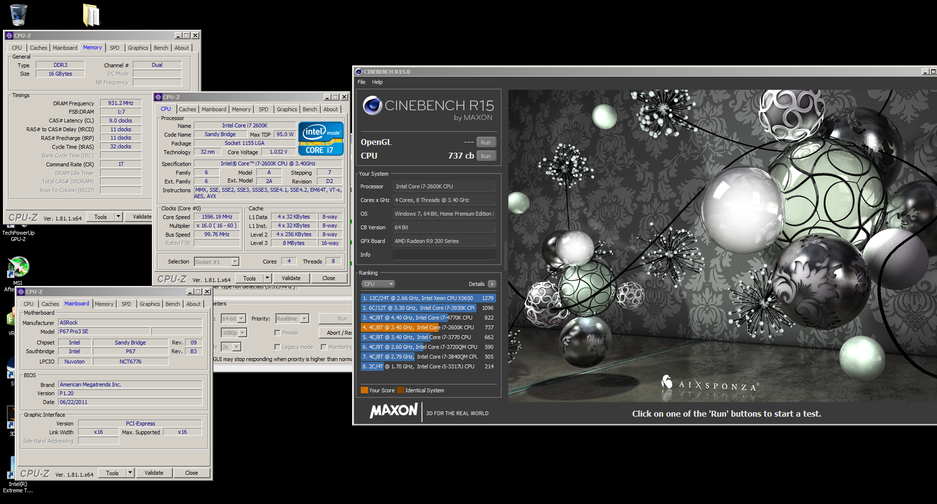Select the Xeon CPU X5650 ranking row
This screenshot has height=504, width=937.
coord(428,298)
